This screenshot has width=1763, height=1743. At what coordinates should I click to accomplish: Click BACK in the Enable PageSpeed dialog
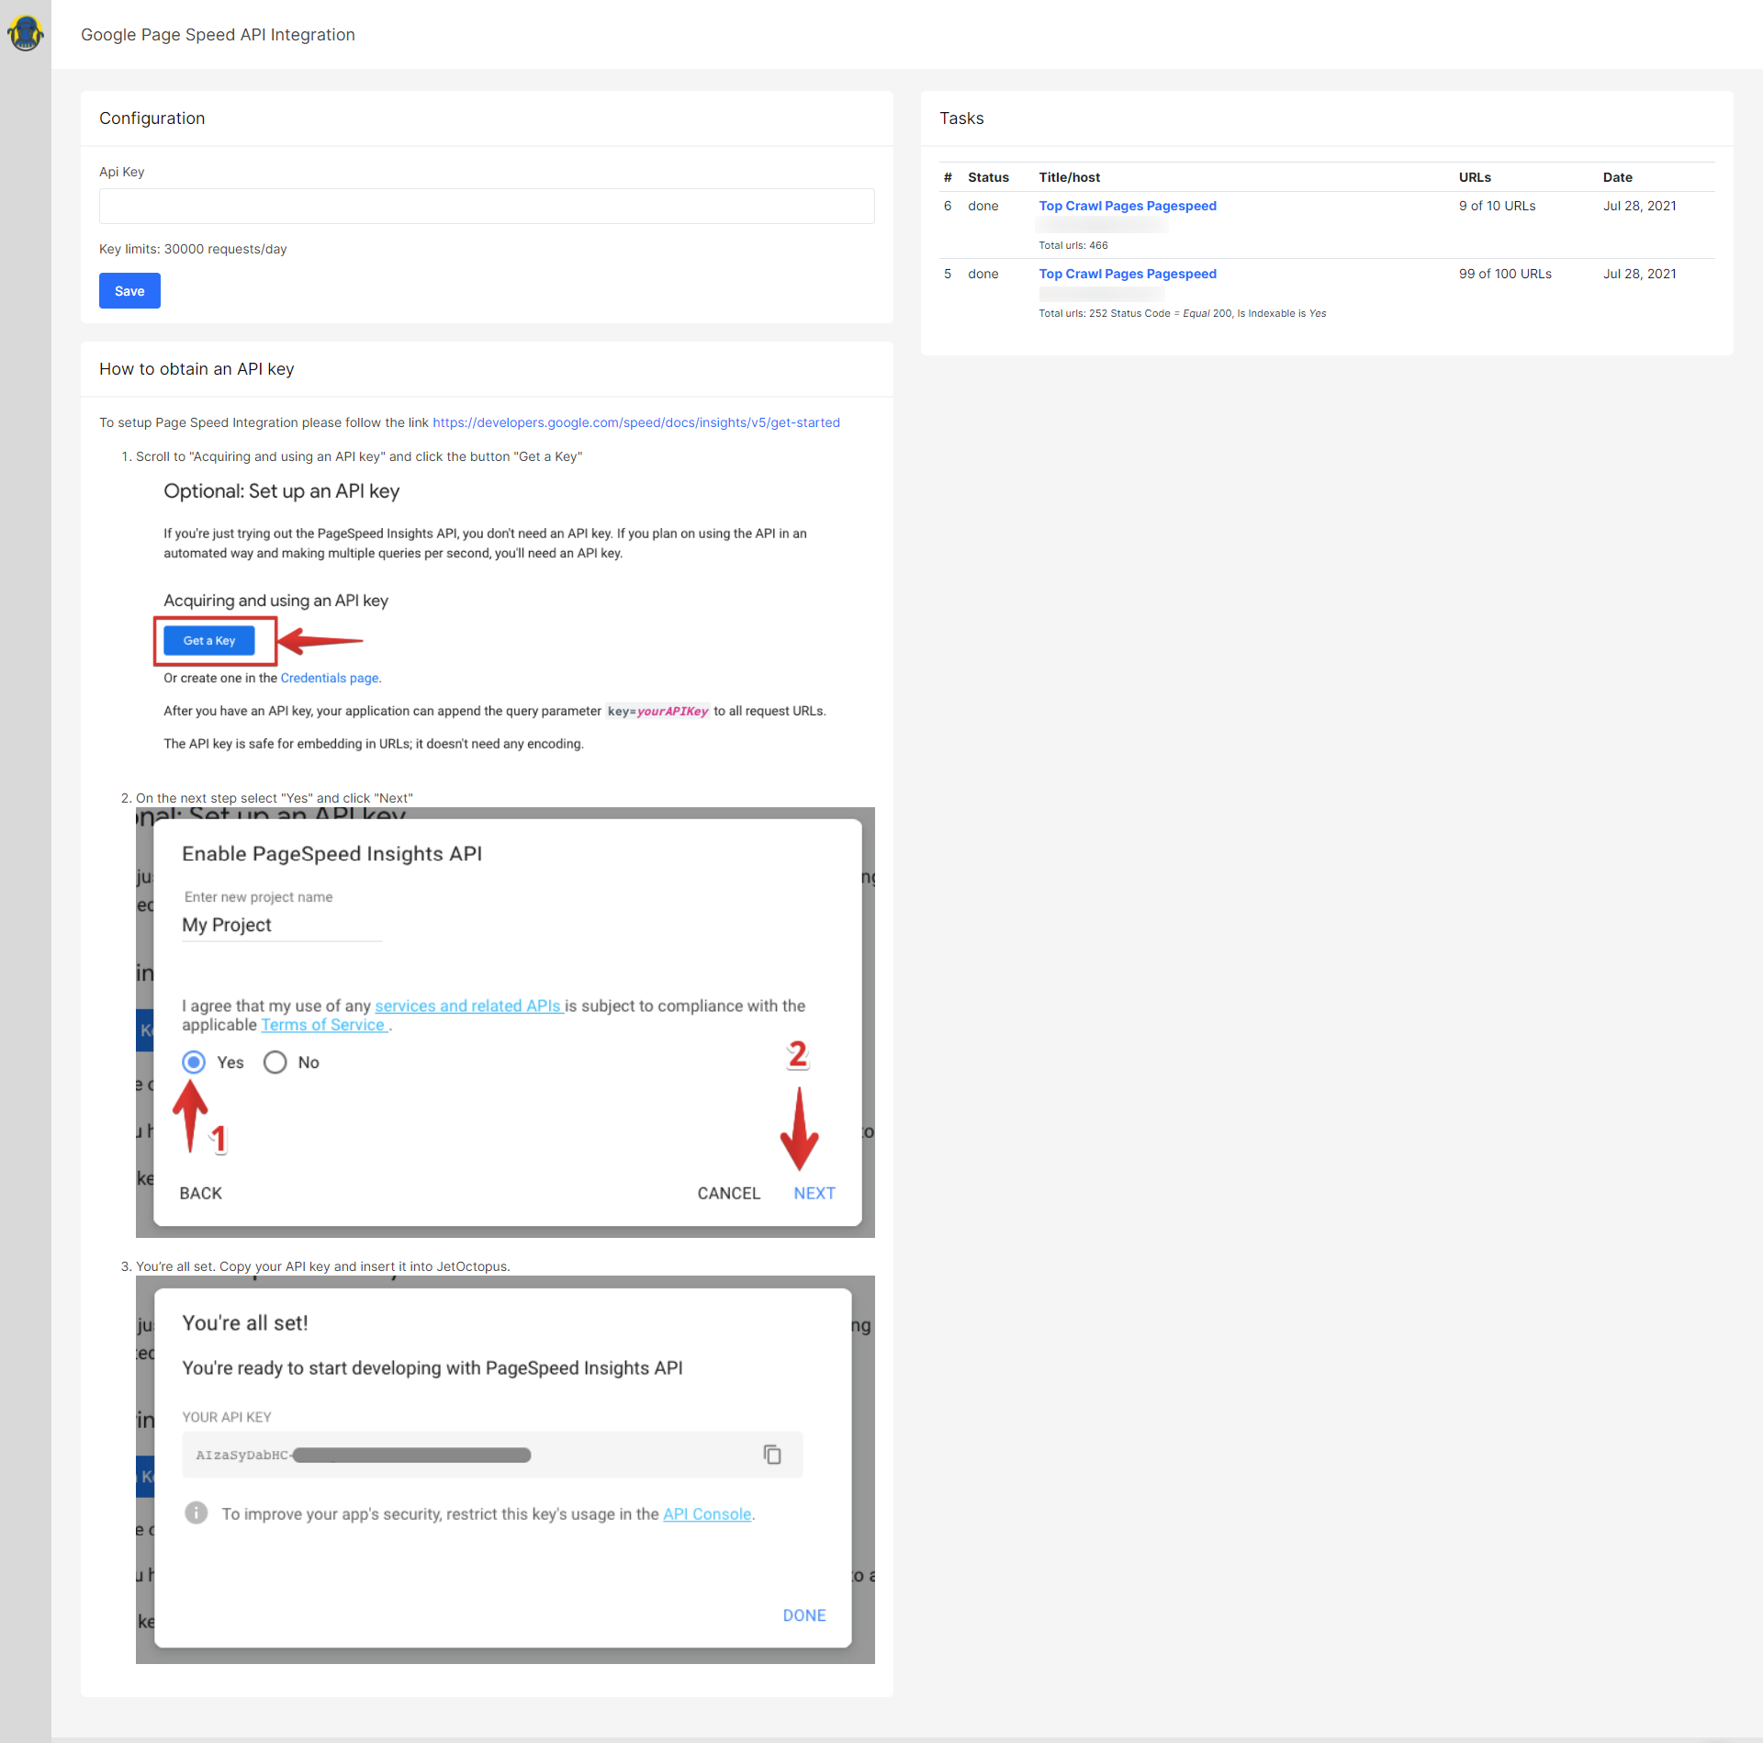(201, 1193)
